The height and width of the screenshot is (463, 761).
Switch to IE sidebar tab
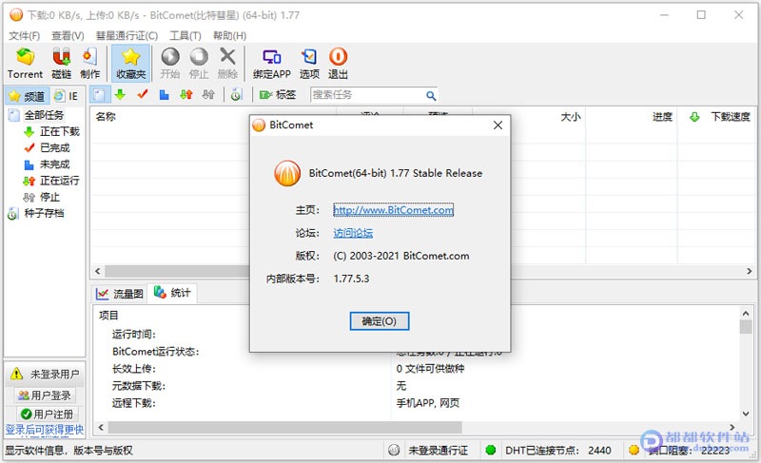point(67,96)
